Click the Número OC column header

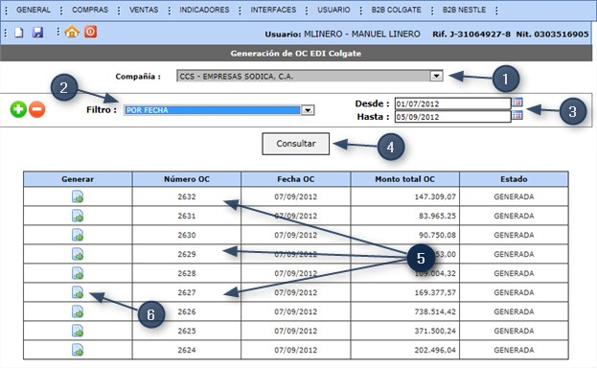click(187, 179)
